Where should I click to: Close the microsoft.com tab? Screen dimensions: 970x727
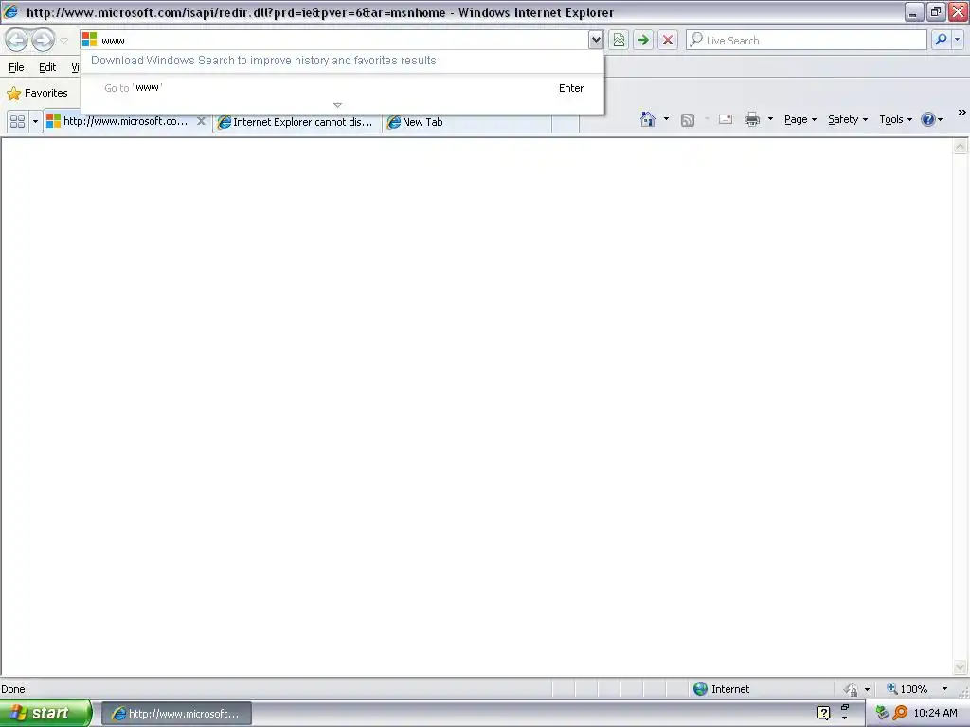pos(201,121)
